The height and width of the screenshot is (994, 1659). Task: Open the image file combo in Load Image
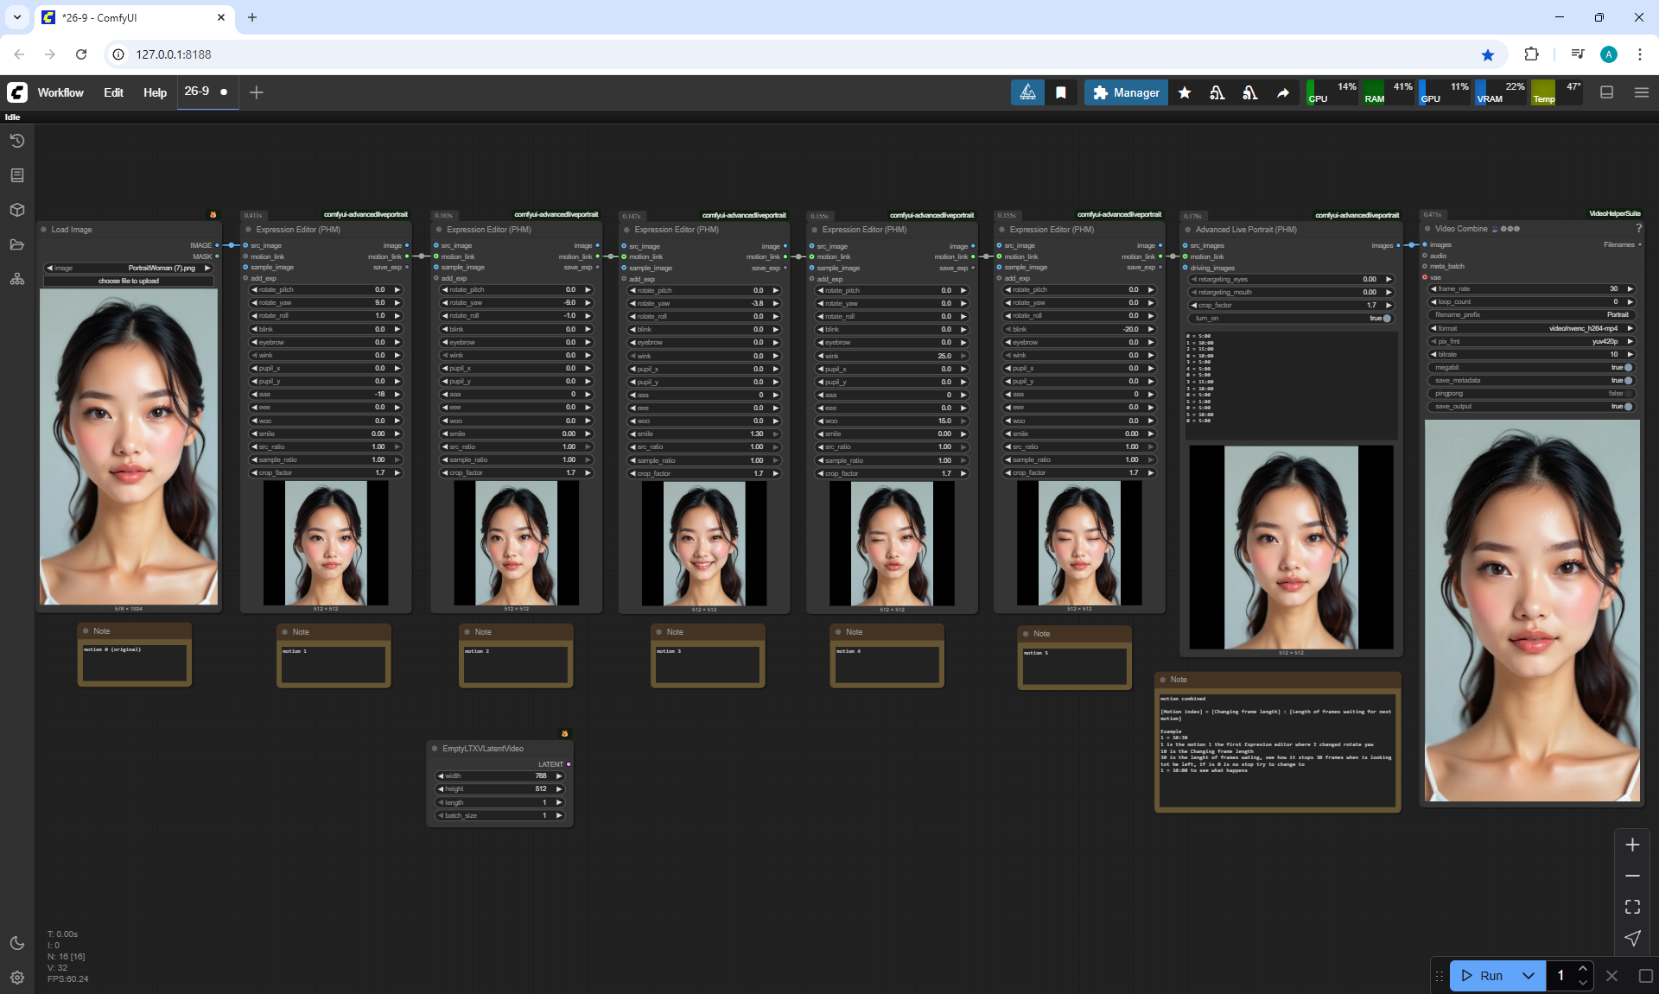tap(129, 268)
